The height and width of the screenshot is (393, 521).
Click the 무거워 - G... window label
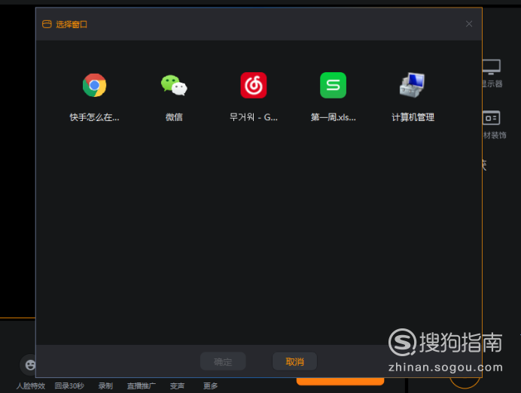(x=254, y=117)
